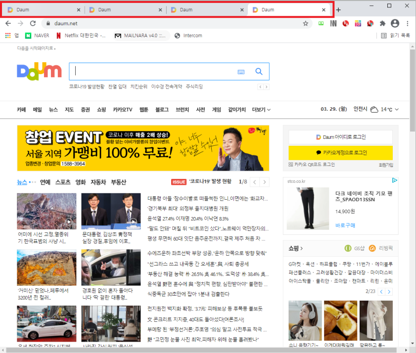This screenshot has height=353, width=416.
Task: Click the Instagram-style extension icon
Action: coord(358,23)
